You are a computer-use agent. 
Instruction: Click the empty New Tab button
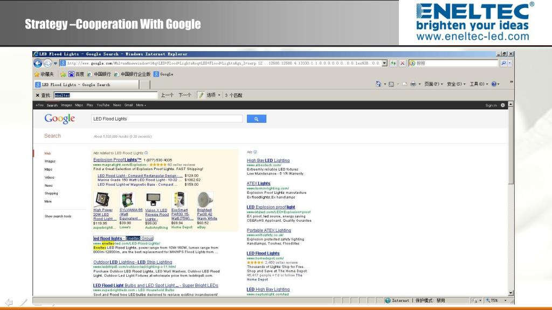coord(144,84)
